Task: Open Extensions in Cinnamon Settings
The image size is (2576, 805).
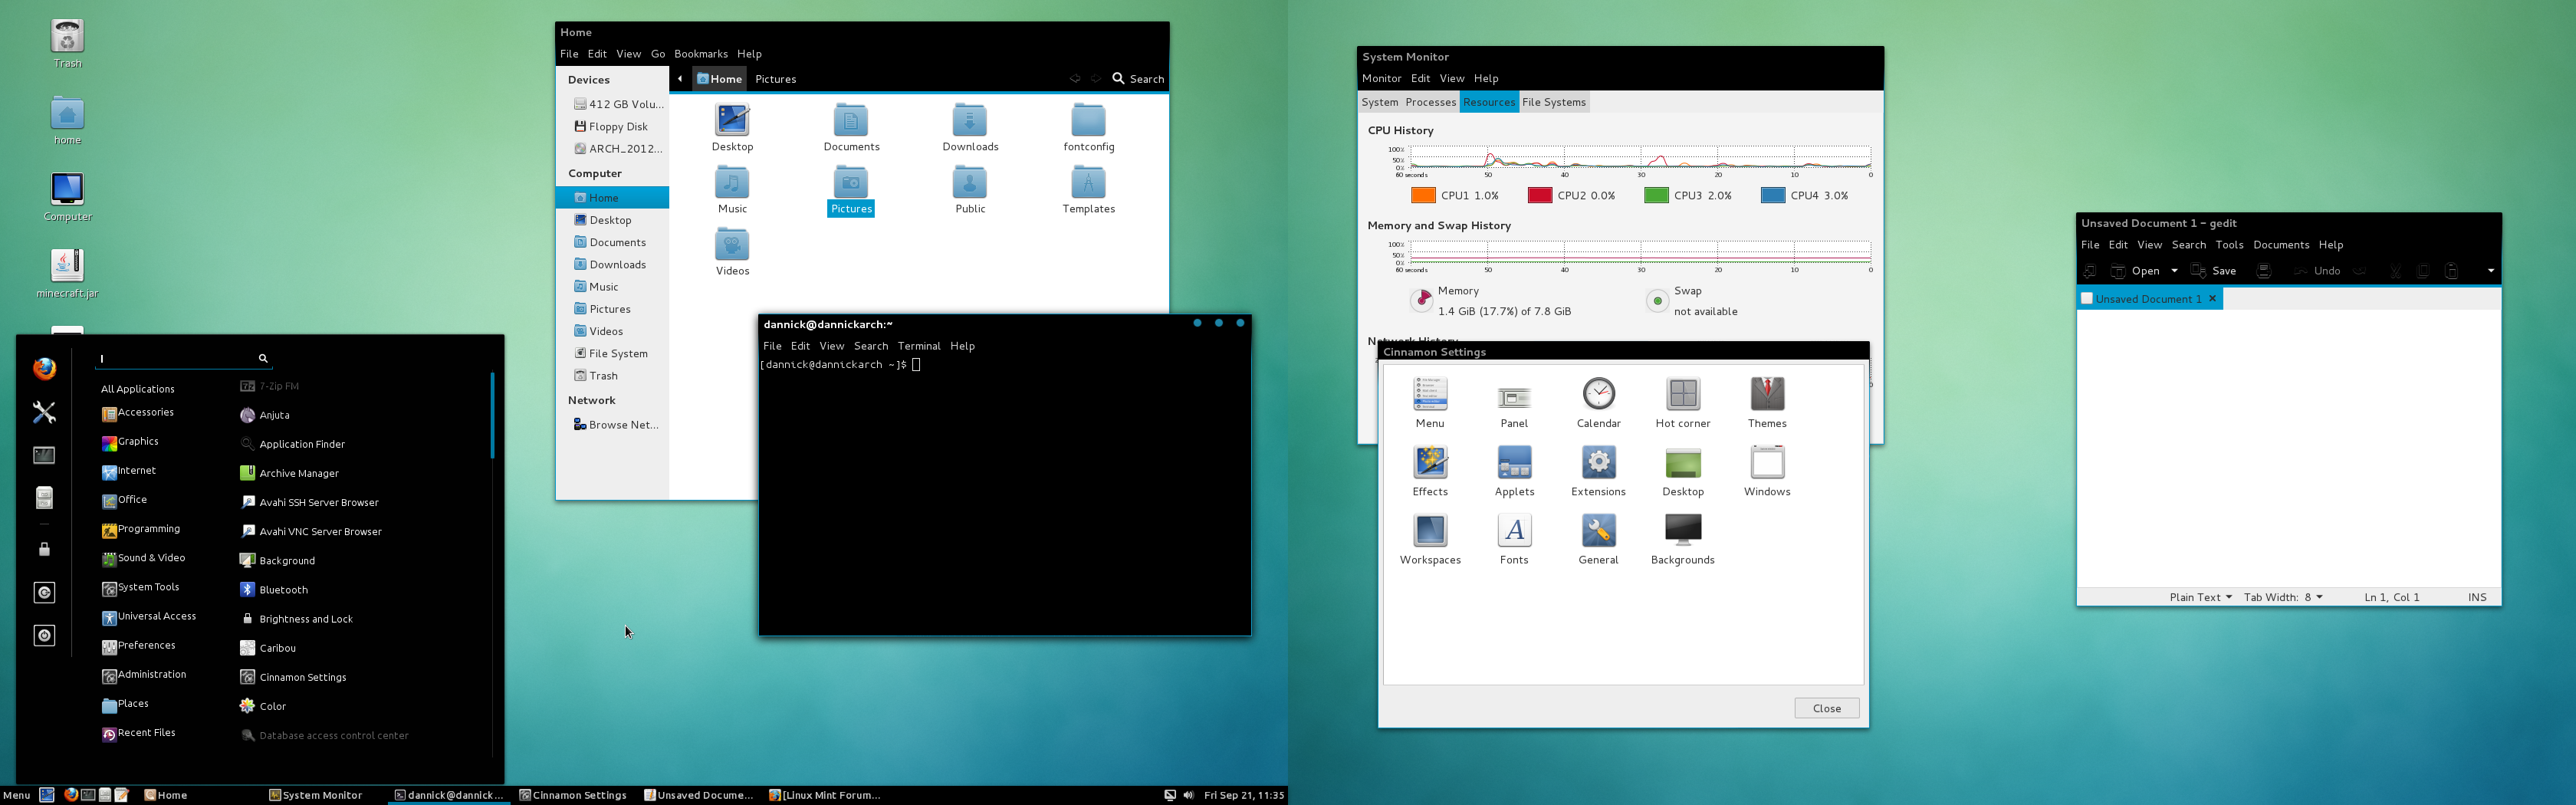Action: pyautogui.click(x=1598, y=471)
